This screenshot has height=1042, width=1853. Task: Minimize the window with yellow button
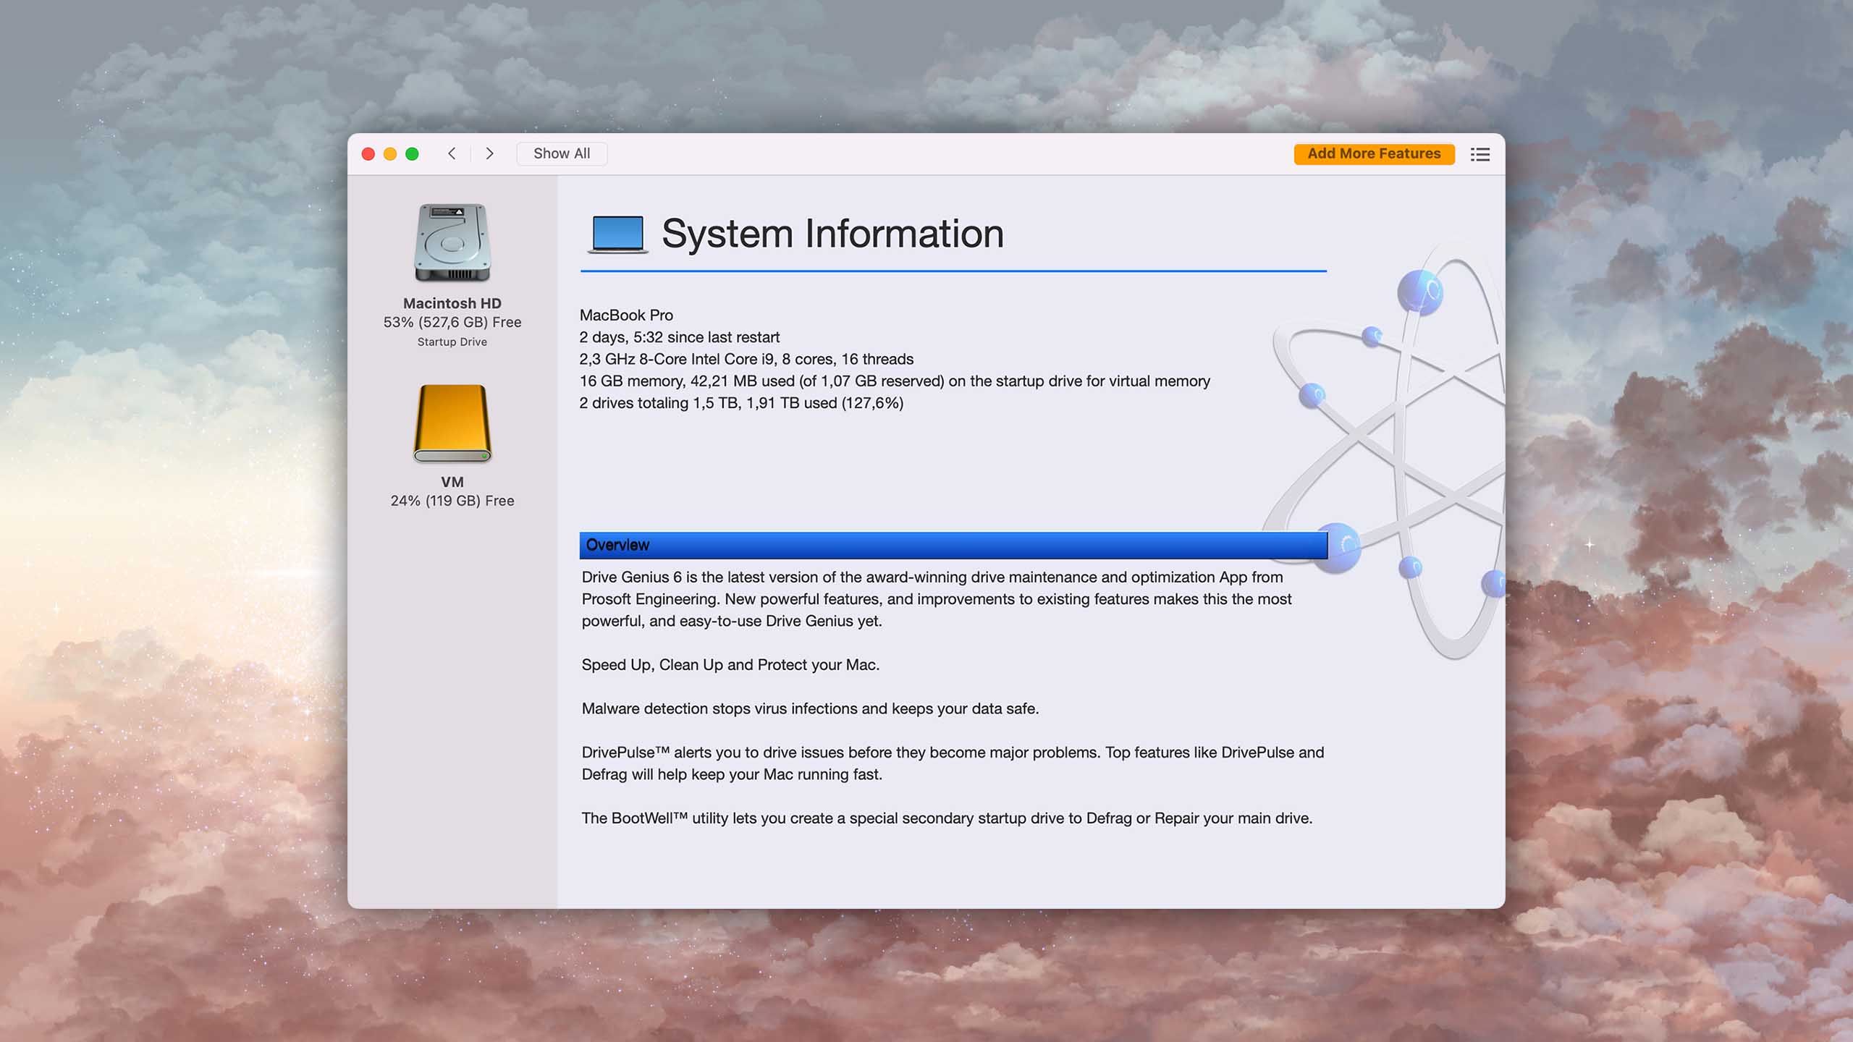[x=390, y=153]
